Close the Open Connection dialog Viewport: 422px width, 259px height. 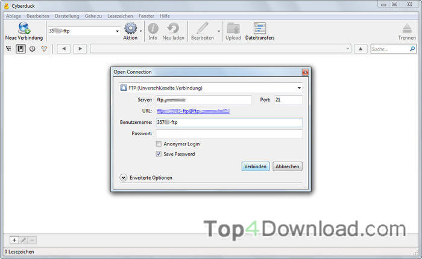point(305,72)
